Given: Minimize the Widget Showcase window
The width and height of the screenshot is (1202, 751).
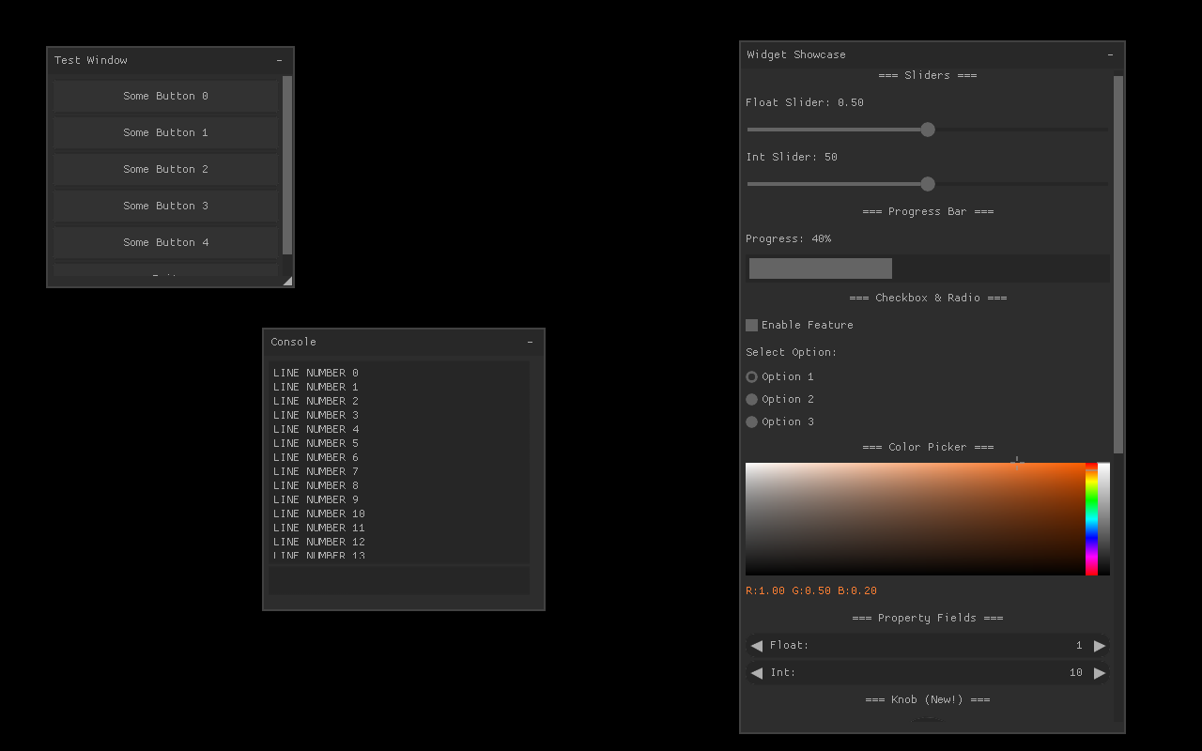Looking at the screenshot, I should (x=1110, y=54).
